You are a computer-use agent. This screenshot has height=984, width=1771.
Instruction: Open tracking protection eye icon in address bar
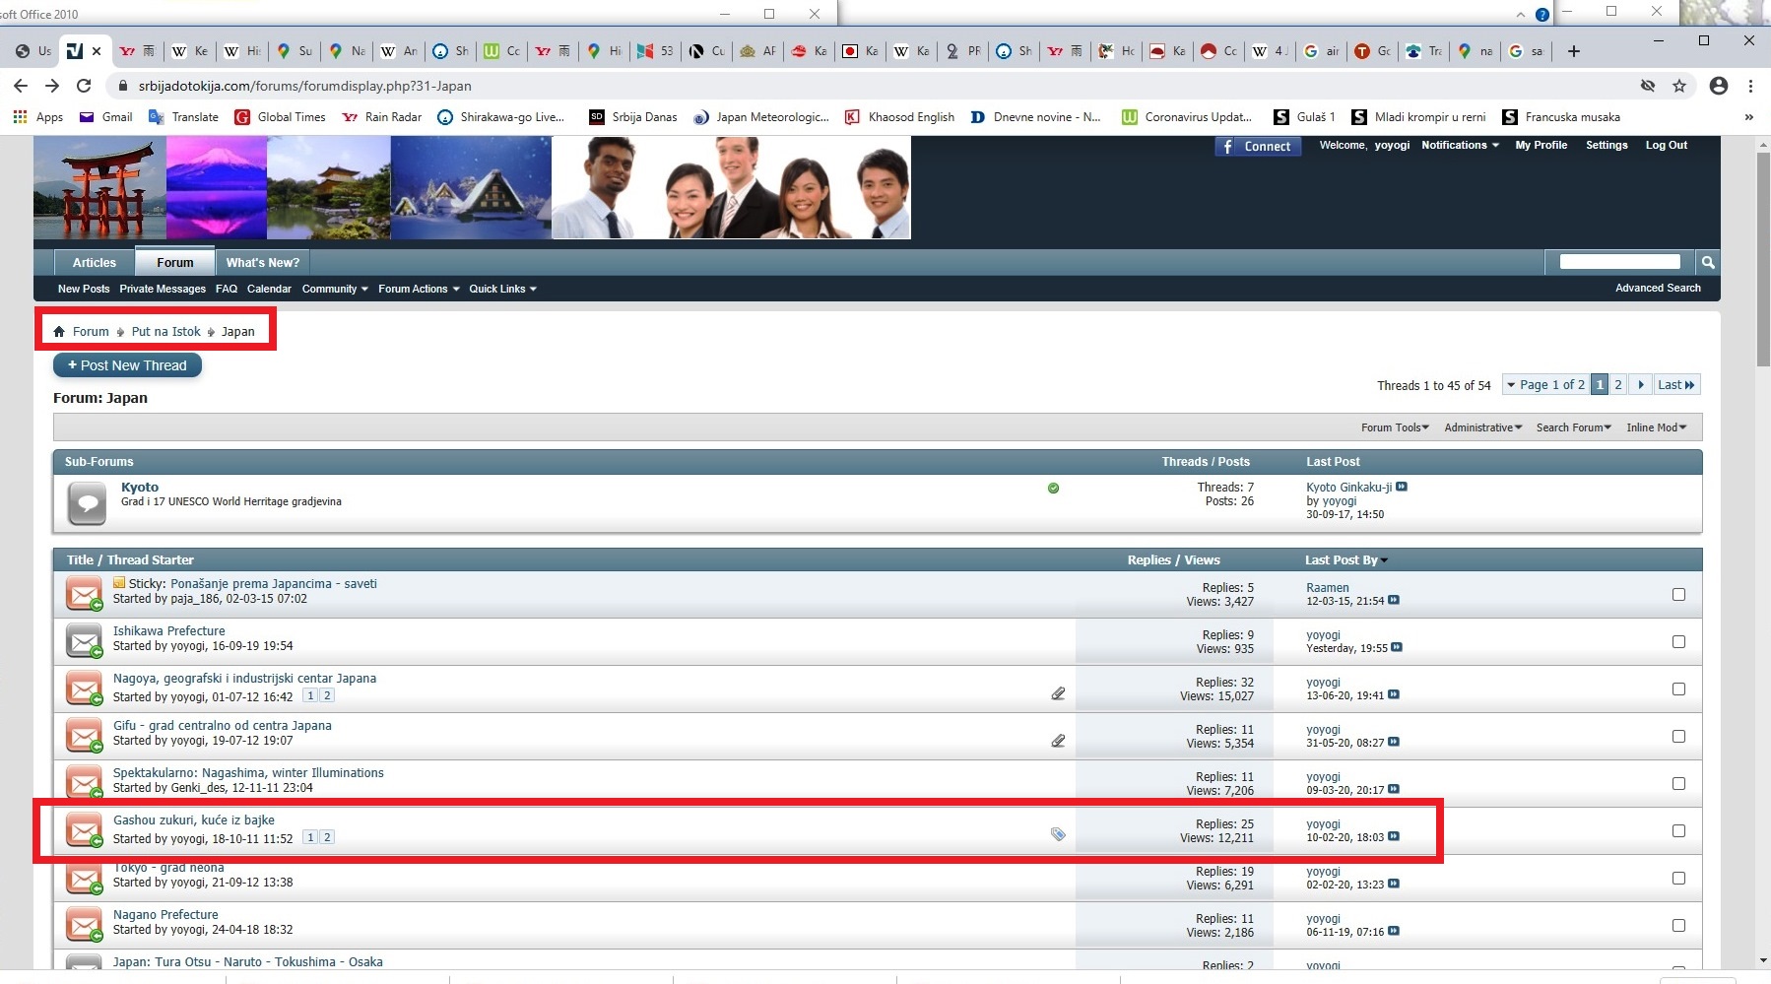[1648, 86]
